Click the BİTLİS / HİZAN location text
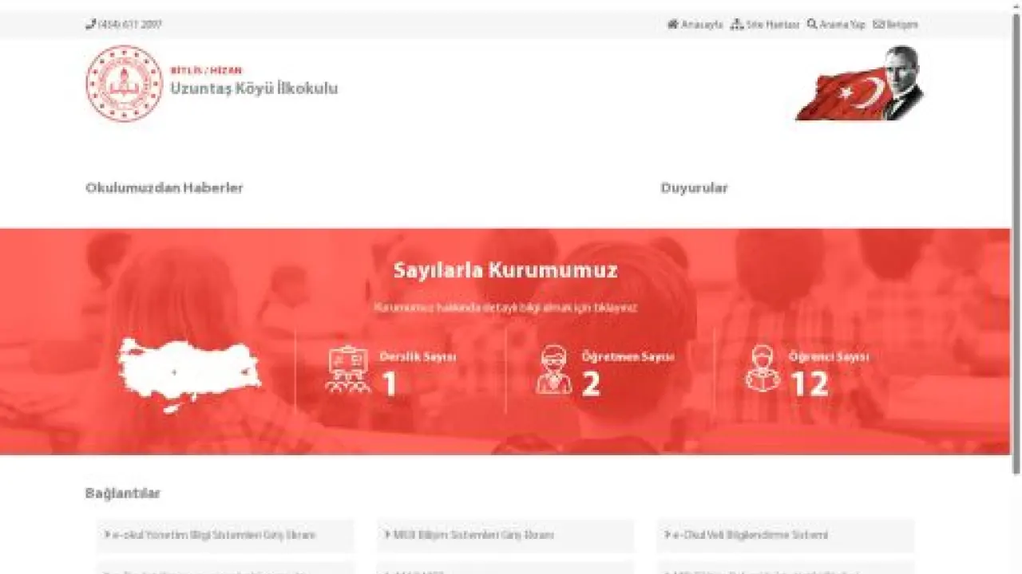 pos(206,70)
